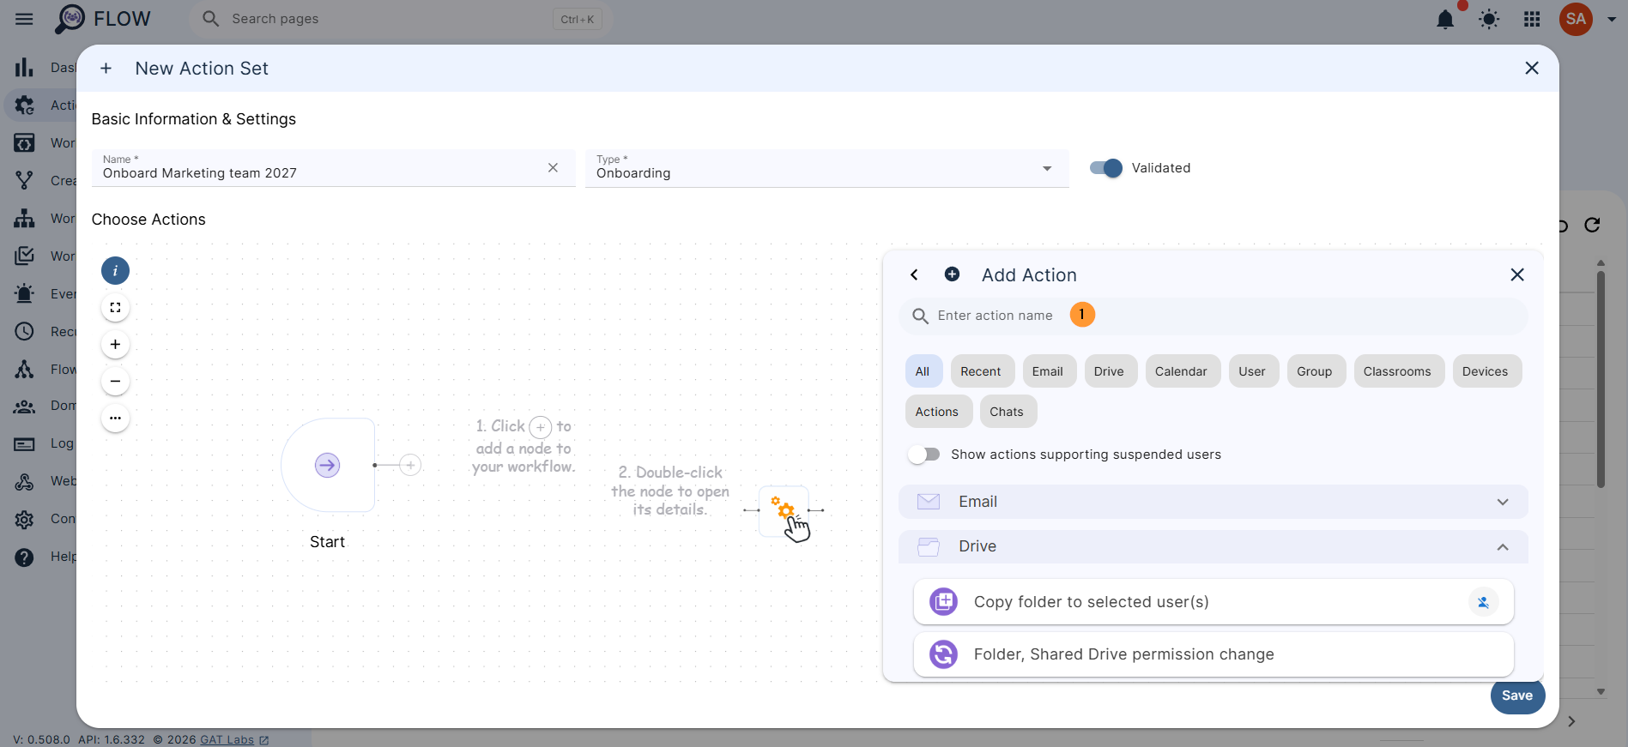1628x747 pixels.
Task: Click the Enter action name search field
Action: pyautogui.click(x=1213, y=316)
